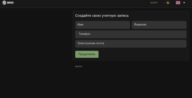Toggle the dark mode moon switch
The width and height of the screenshot is (192, 98).
167,3
